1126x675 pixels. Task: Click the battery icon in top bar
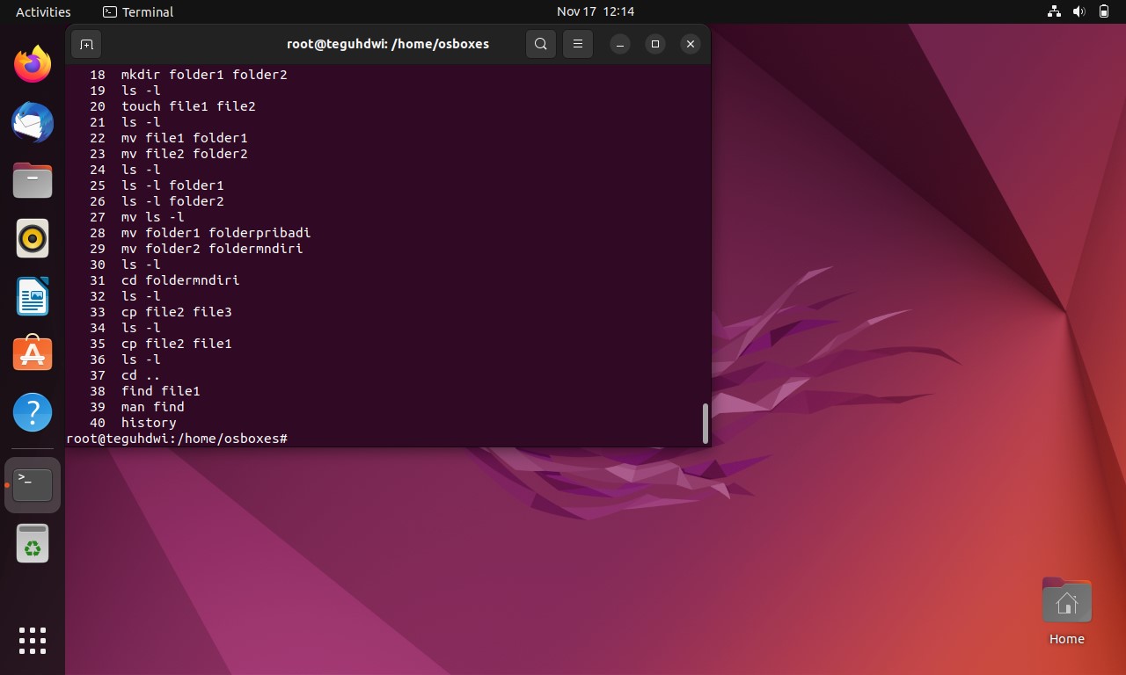[x=1104, y=11]
